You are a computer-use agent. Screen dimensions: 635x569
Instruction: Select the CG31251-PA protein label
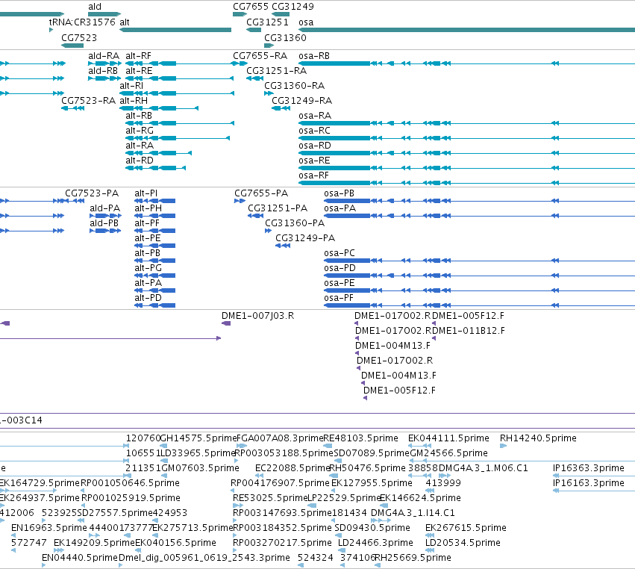(x=278, y=209)
